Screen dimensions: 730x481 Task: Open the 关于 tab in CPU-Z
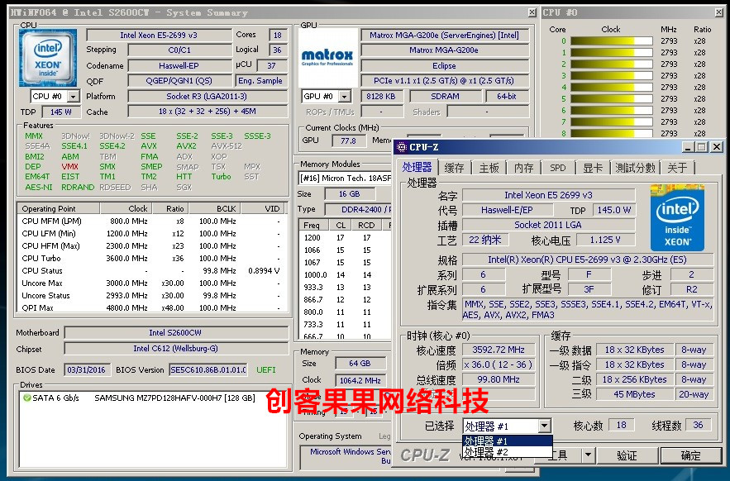click(x=677, y=168)
